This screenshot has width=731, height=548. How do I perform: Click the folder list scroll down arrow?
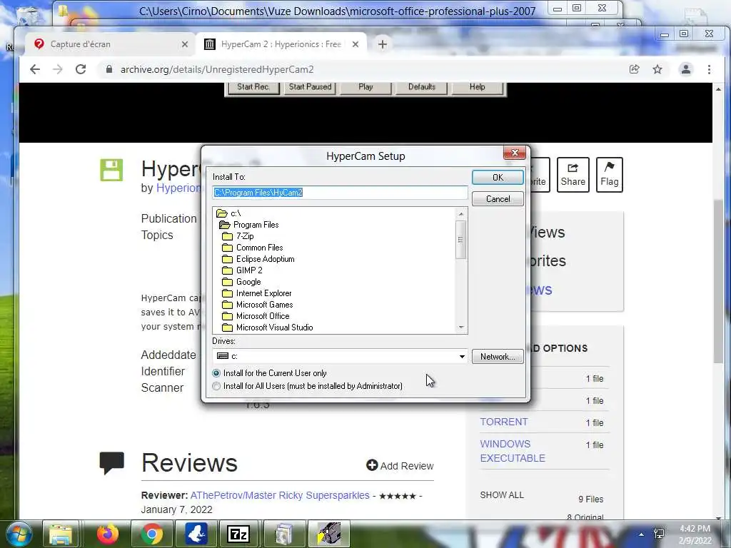[x=461, y=327]
